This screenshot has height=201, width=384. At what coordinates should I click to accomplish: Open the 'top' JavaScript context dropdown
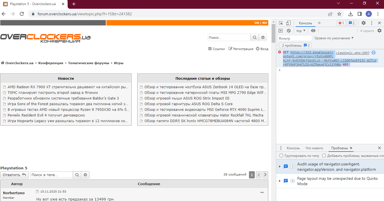[301, 31]
